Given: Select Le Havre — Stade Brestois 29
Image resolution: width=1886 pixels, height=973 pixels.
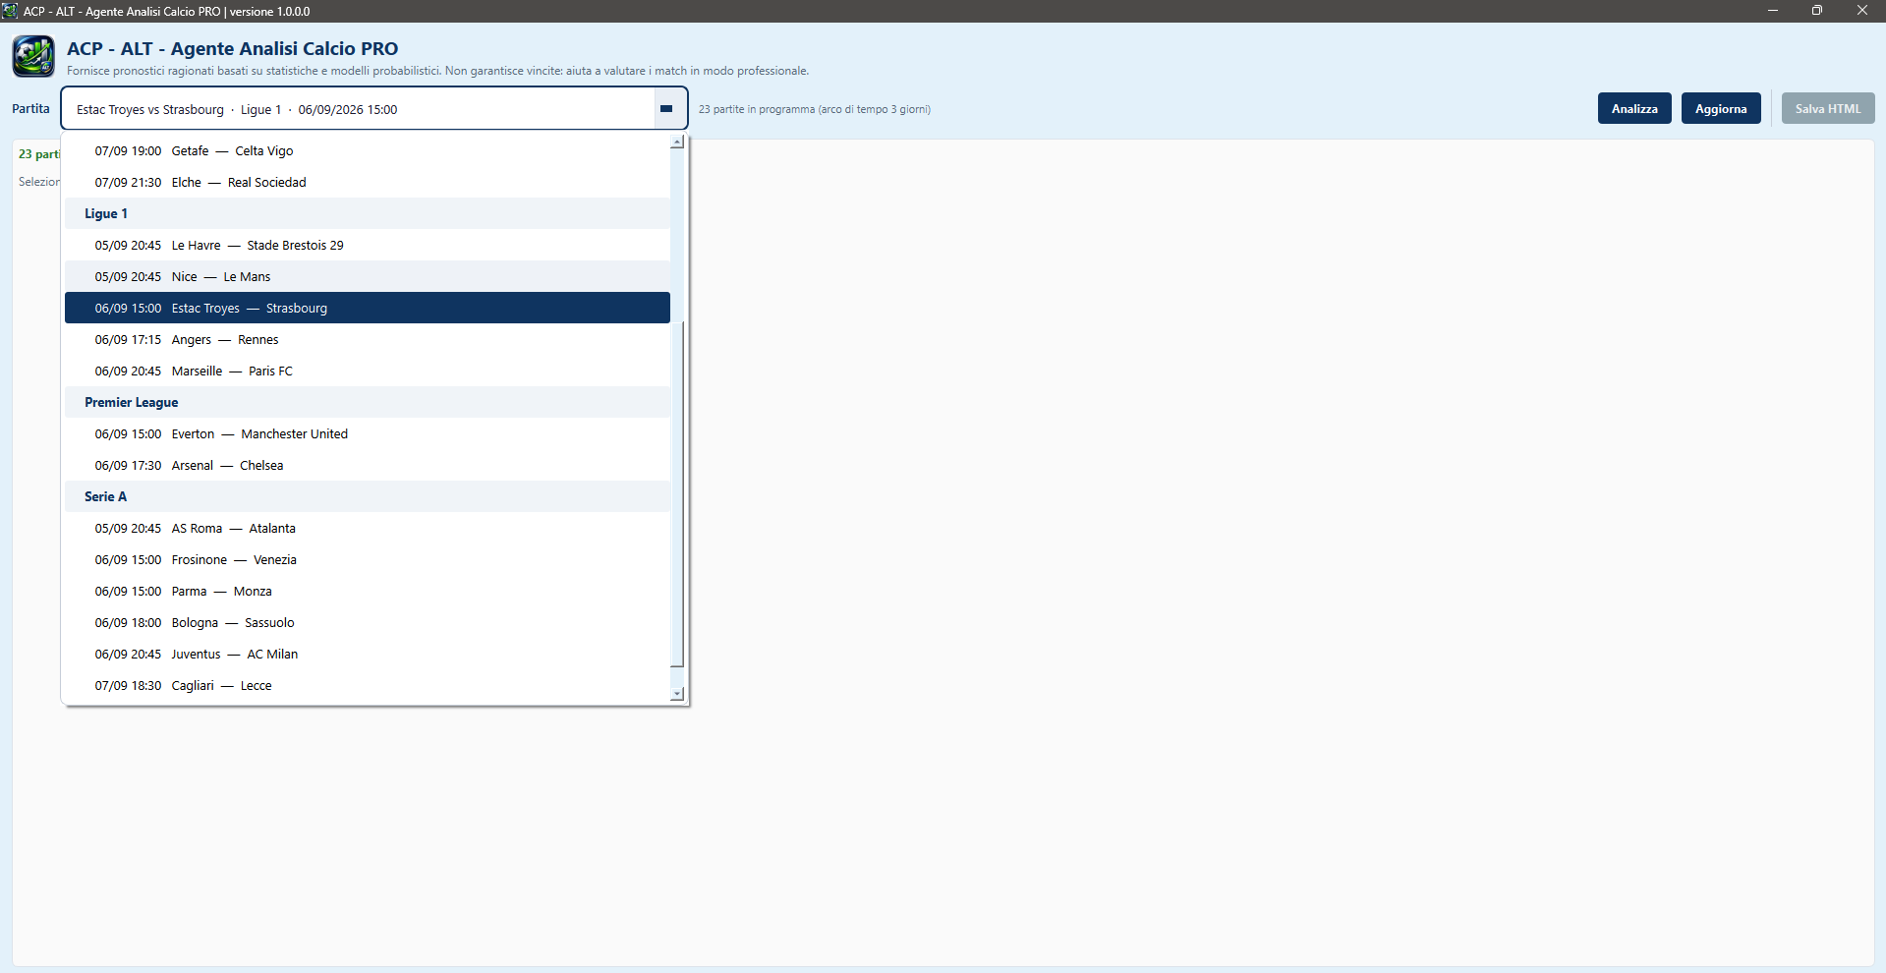Looking at the screenshot, I should 368,245.
